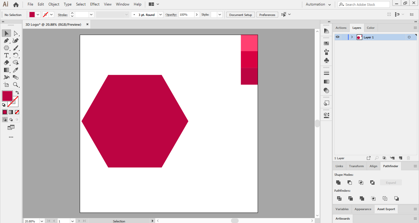Apply Minus Front shape mode
This screenshot has height=223, width=419.
[350, 183]
